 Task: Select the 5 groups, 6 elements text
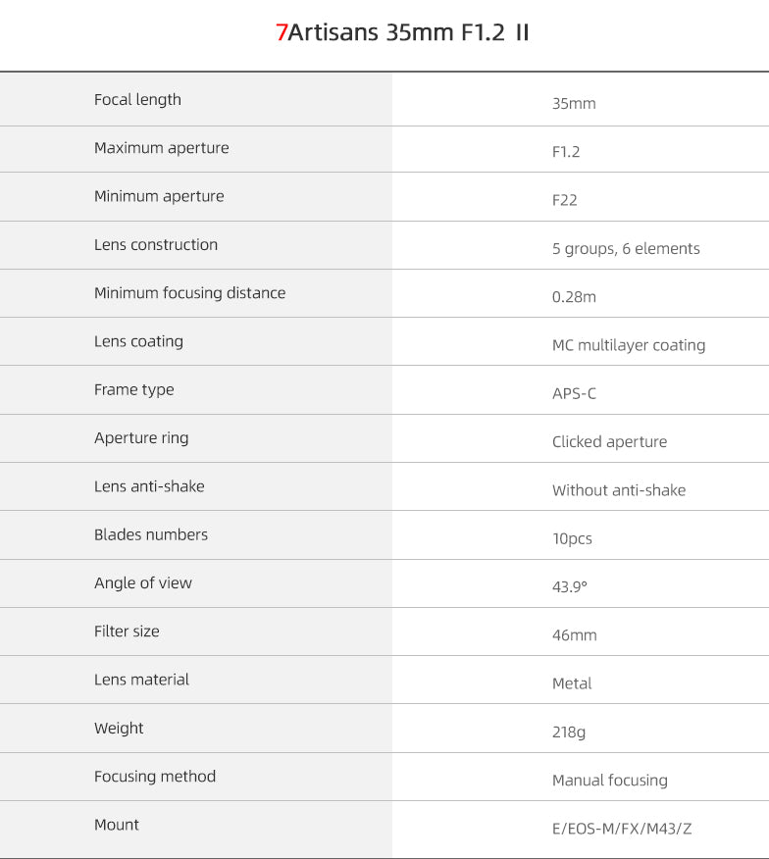point(626,249)
